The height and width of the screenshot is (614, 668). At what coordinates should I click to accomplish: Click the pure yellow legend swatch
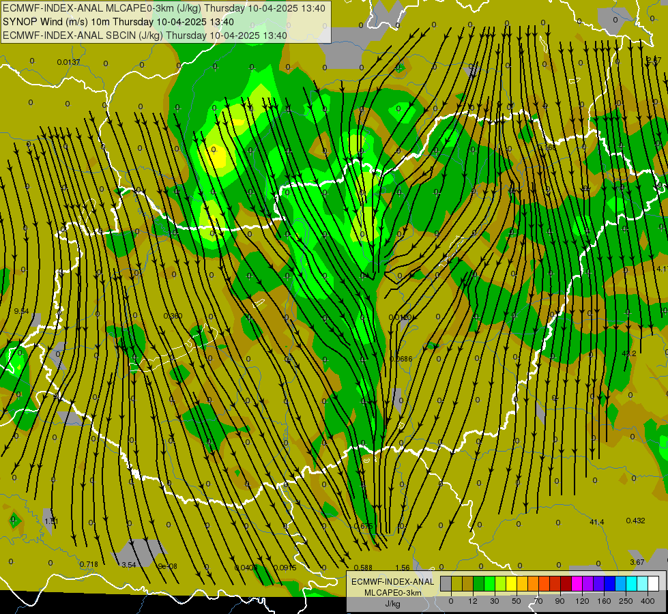(x=512, y=583)
